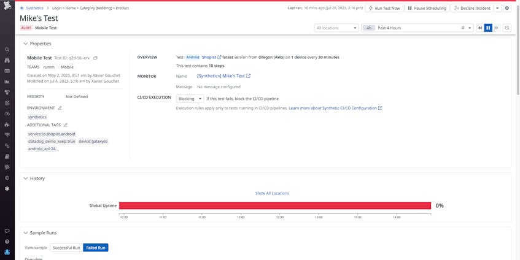
Task: Edit Additional Tags with pencil icon
Action: pyautogui.click(x=65, y=125)
